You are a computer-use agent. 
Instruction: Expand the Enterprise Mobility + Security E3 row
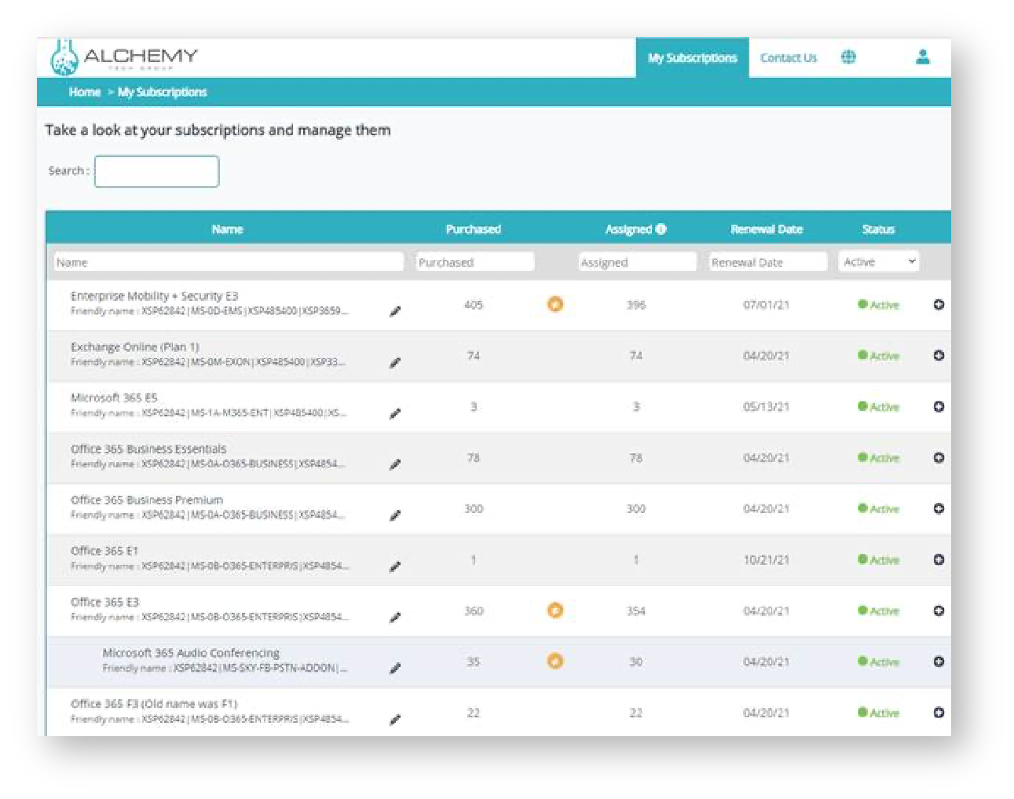[x=939, y=305]
